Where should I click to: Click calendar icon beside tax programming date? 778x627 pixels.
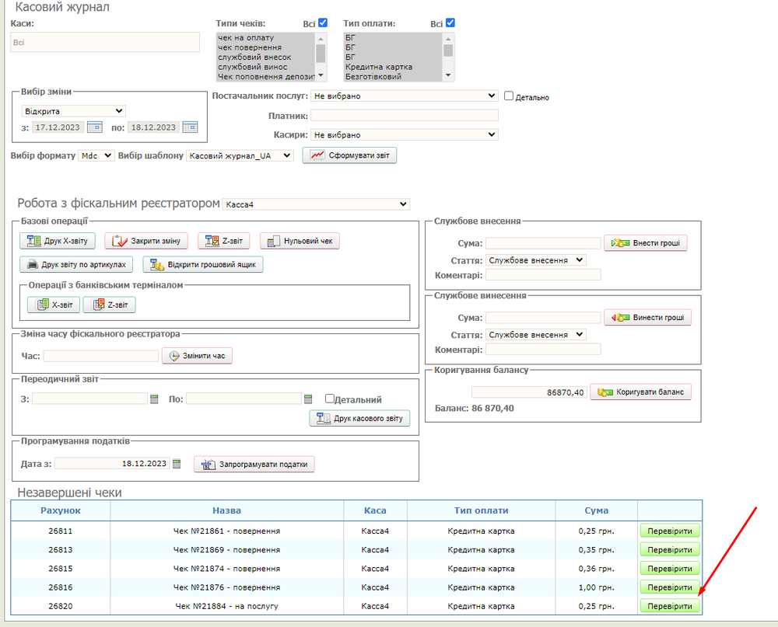pyautogui.click(x=176, y=464)
